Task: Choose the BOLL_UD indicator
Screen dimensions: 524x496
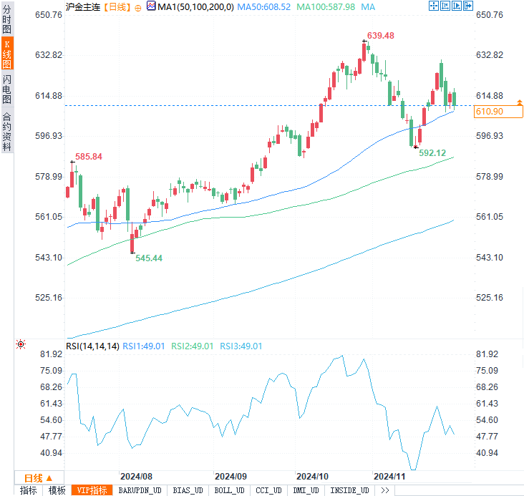Action: tap(229, 490)
